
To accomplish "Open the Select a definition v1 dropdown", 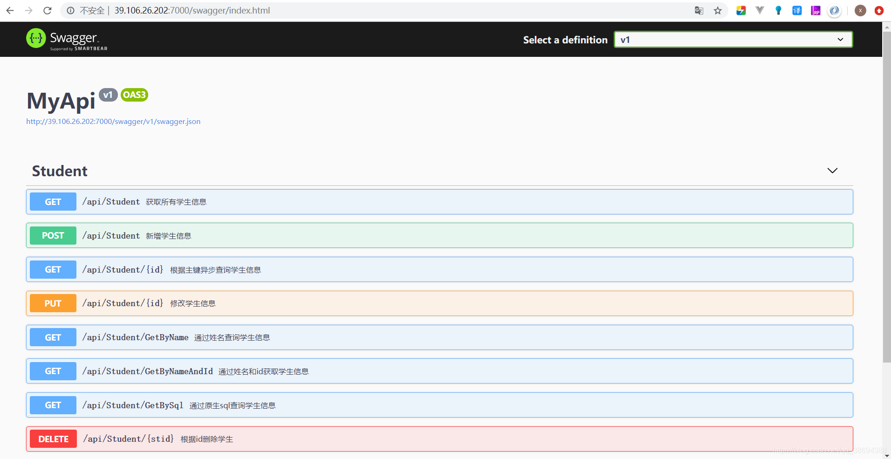I will click(x=733, y=40).
